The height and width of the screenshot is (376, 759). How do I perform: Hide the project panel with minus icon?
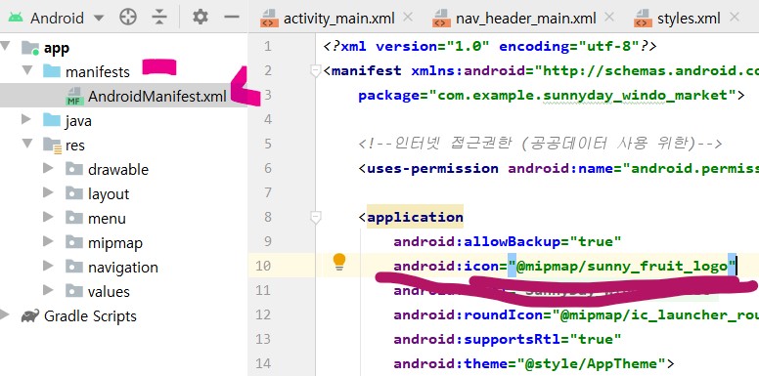[x=232, y=18]
